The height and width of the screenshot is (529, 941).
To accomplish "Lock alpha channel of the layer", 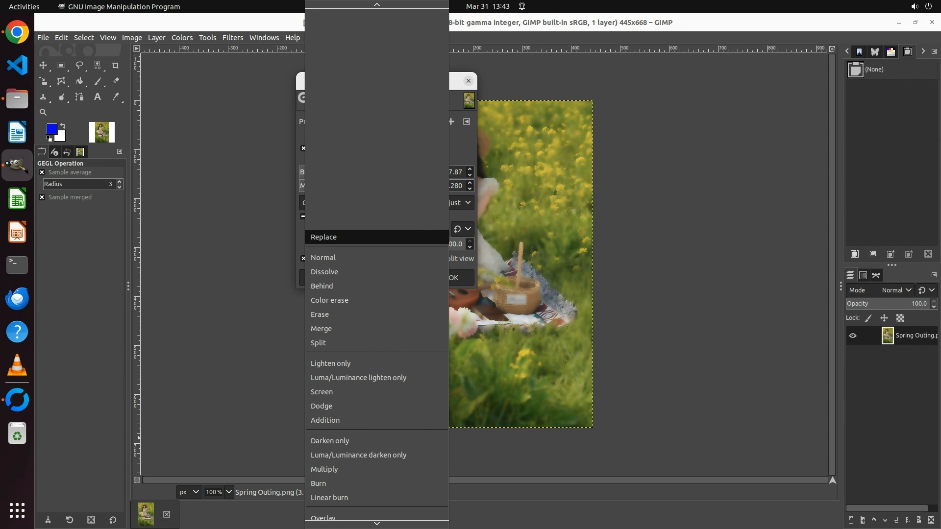I will tap(900, 318).
